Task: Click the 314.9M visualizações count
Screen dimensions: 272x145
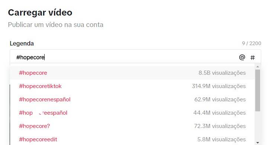Action: coord(219,86)
